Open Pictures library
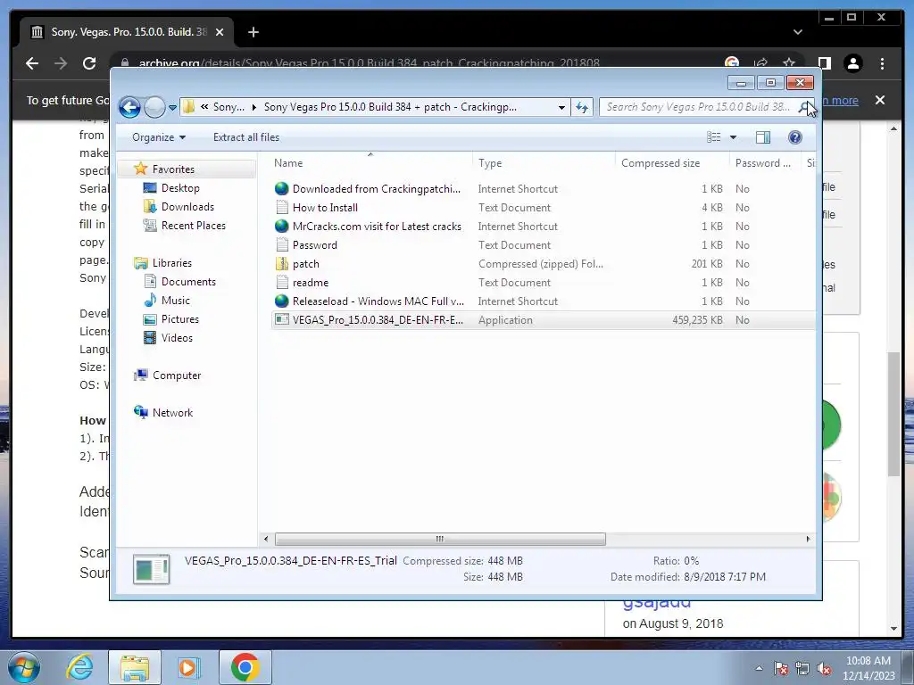The width and height of the screenshot is (914, 685). pyautogui.click(x=179, y=319)
